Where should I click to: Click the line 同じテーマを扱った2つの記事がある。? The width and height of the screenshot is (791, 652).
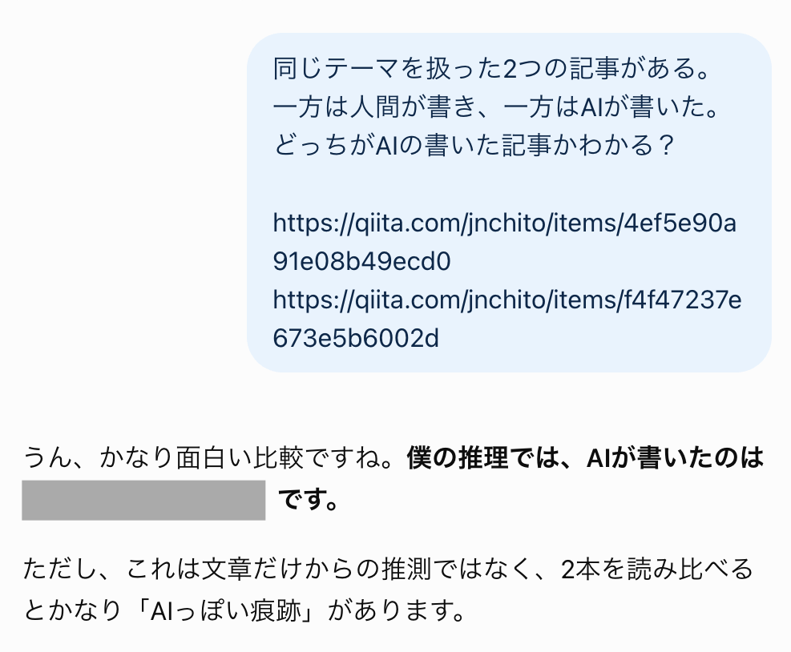coord(492,69)
